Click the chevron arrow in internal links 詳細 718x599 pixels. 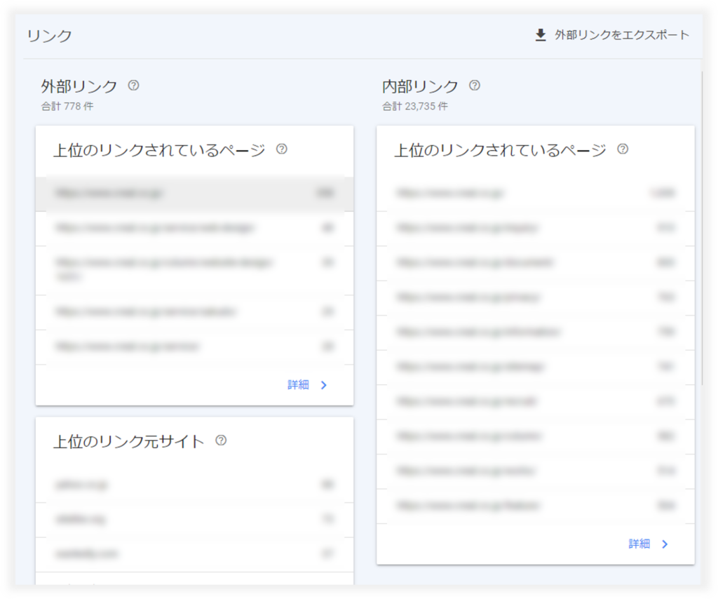tap(665, 544)
